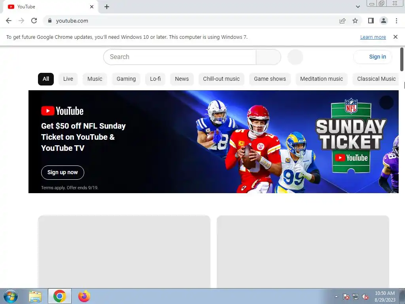Open a new tab with plus button

107,7
